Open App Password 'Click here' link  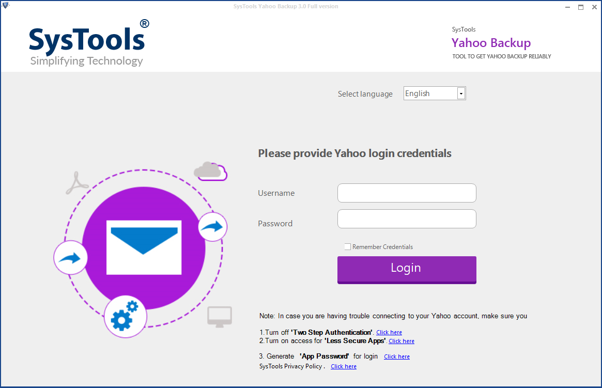click(397, 356)
